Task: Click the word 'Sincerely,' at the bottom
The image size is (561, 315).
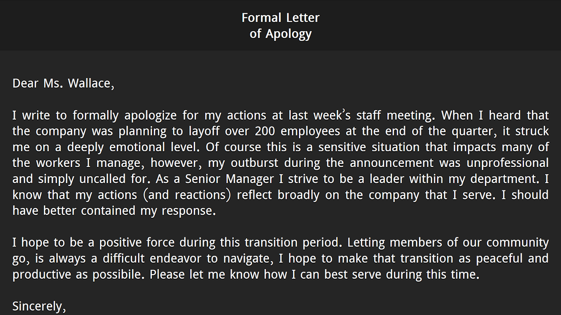Action: tap(39, 306)
